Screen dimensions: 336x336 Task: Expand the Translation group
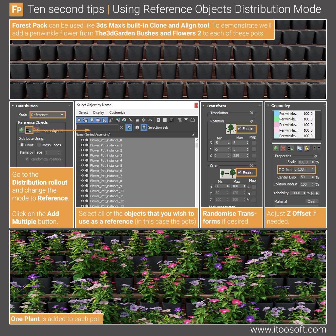point(252,113)
